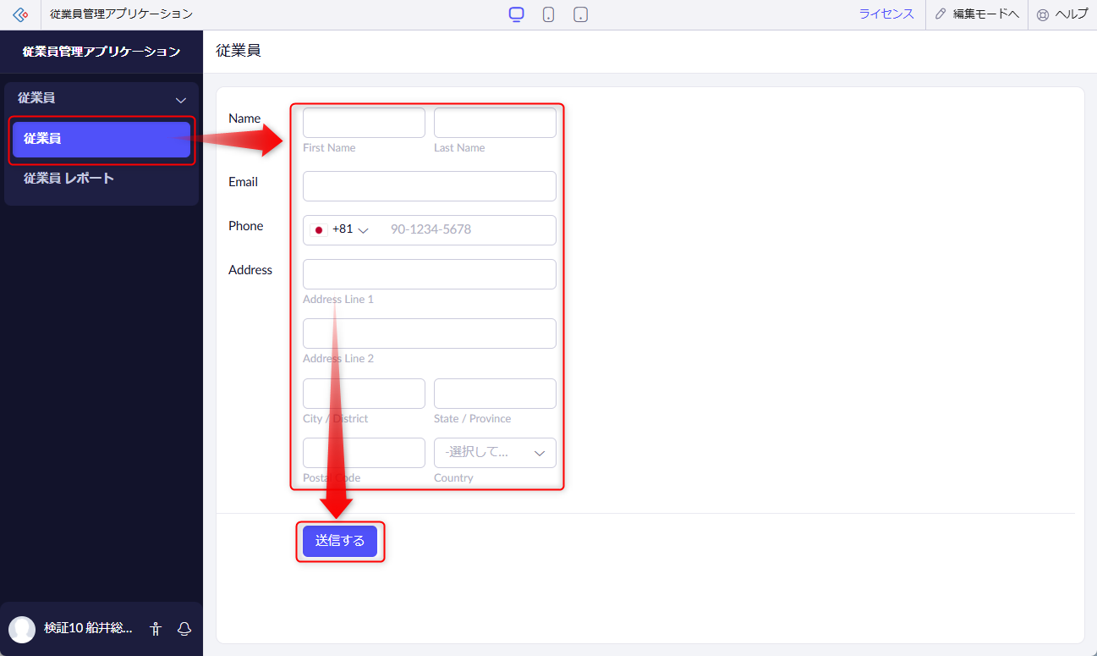This screenshot has width=1097, height=656.
Task: Switch to mobile phone preview icon
Action: tap(548, 14)
